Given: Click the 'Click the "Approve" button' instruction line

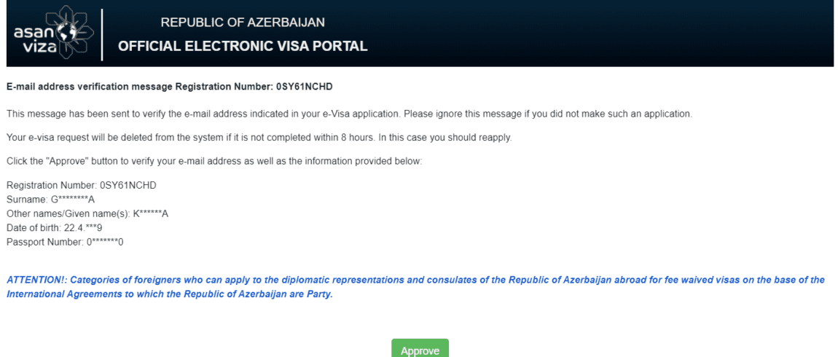Looking at the screenshot, I should (x=214, y=162).
